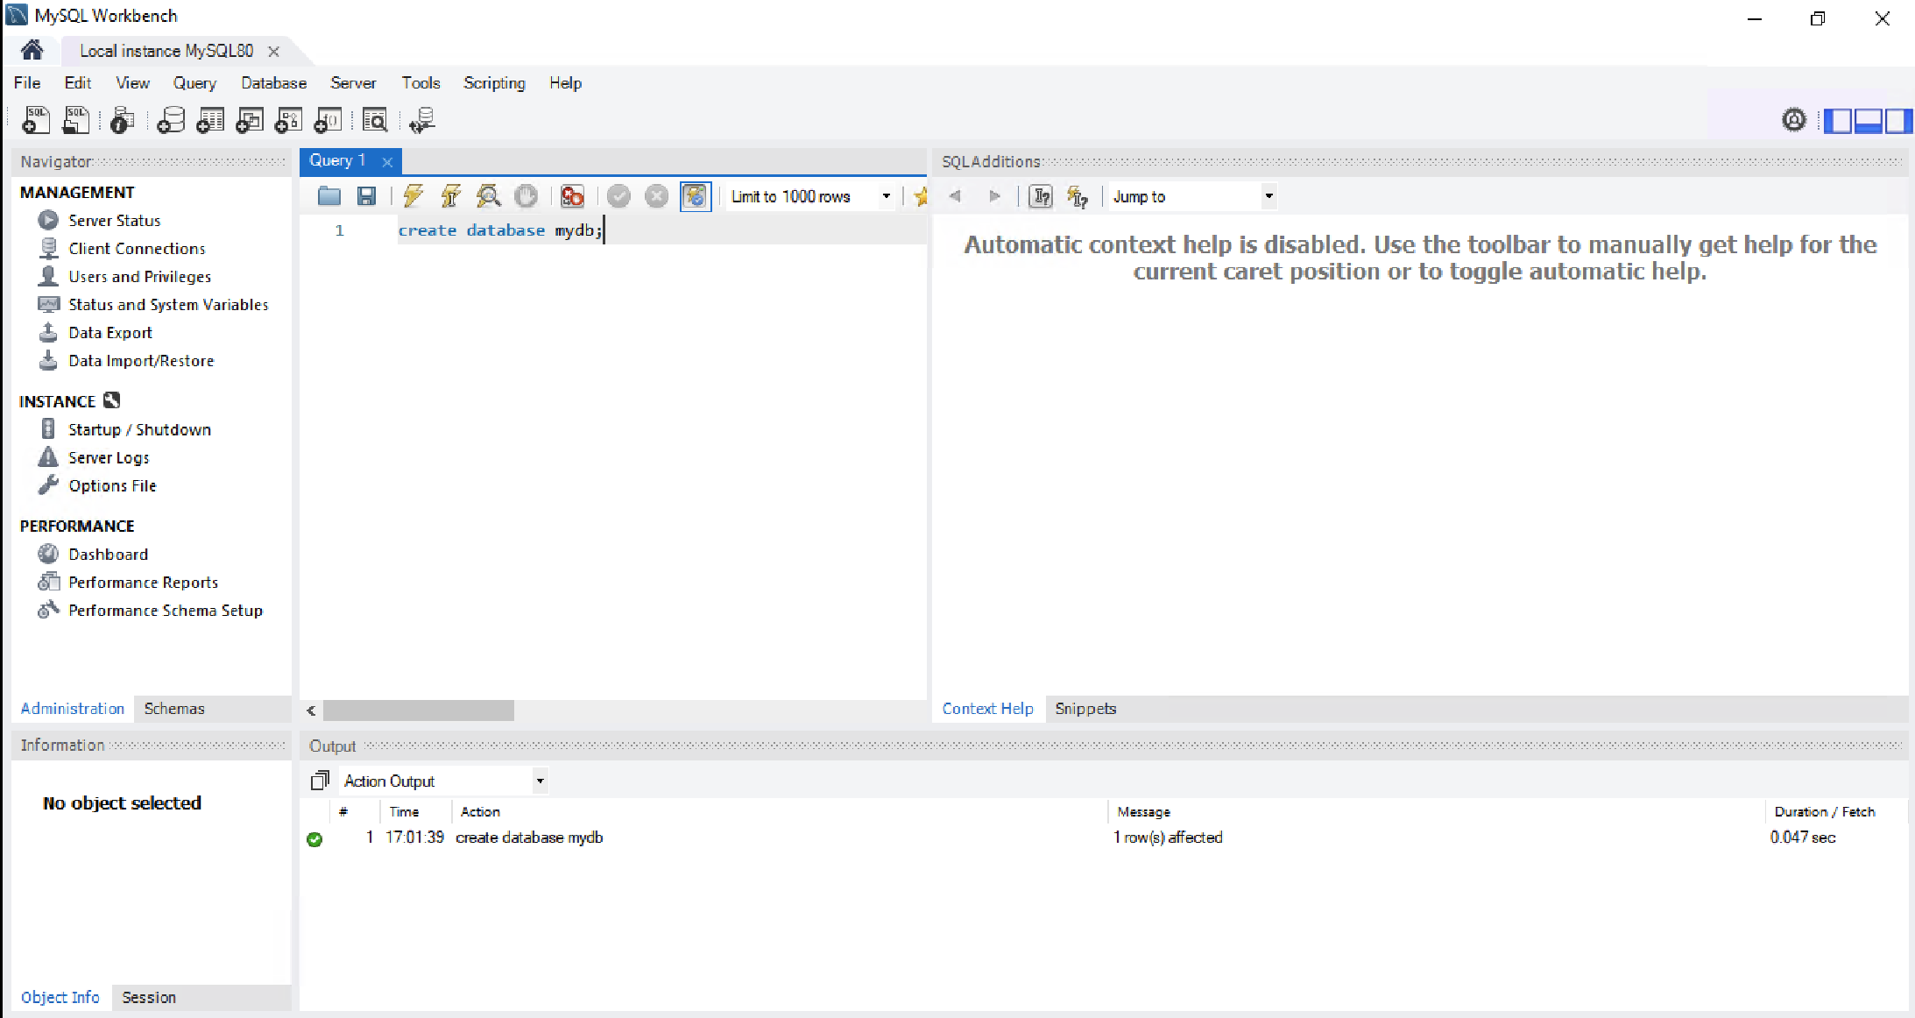This screenshot has width=1915, height=1018.
Task: Stop query execution hand icon
Action: tap(526, 196)
